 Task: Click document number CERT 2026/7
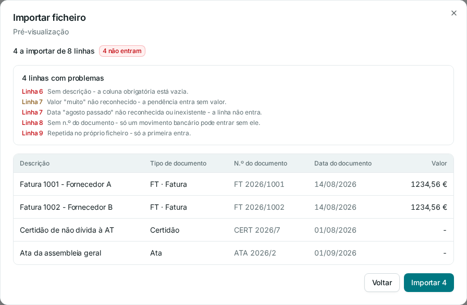(x=257, y=230)
